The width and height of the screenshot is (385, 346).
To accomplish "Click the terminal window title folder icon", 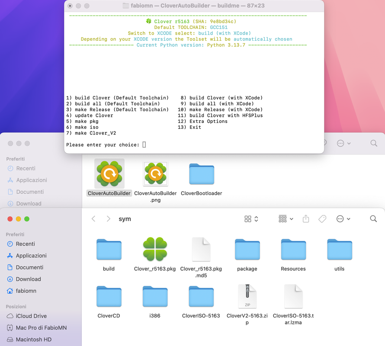I will 126,6.
